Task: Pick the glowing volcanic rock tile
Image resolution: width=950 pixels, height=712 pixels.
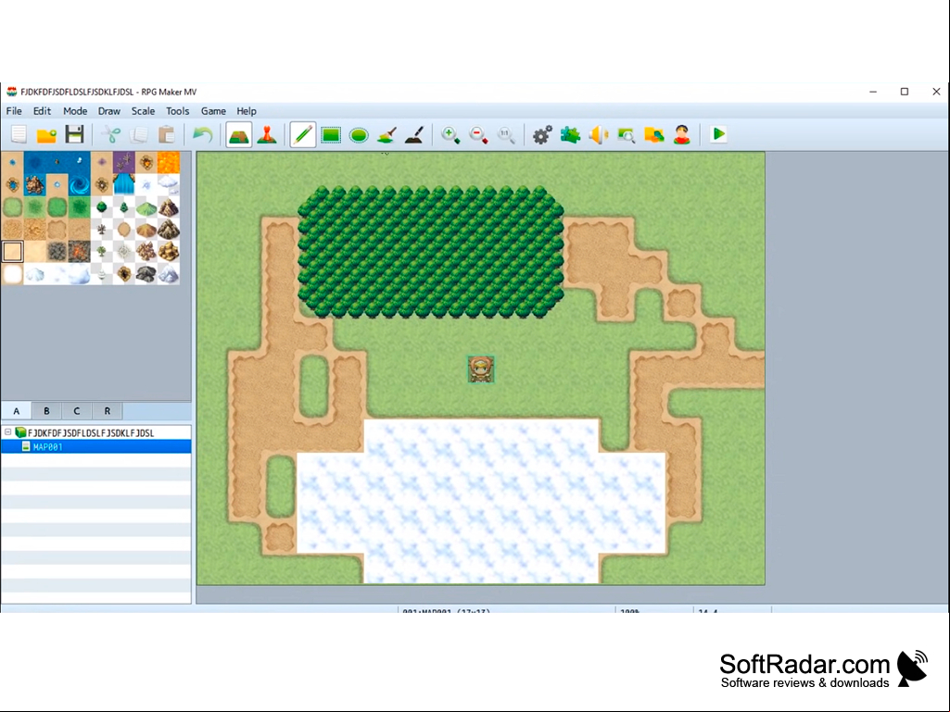Action: [80, 251]
